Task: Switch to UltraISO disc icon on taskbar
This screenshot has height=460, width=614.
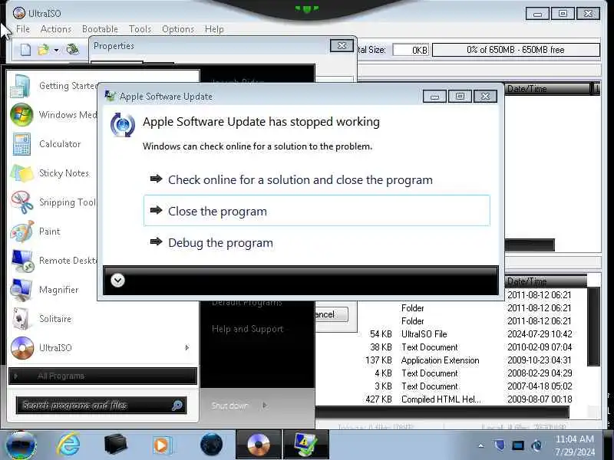Action: pos(259,445)
